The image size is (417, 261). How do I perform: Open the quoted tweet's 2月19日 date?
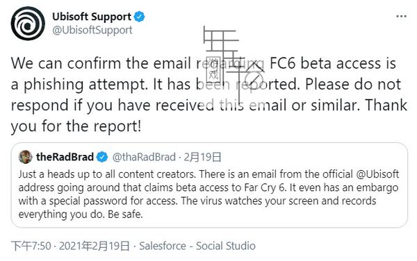click(202, 157)
